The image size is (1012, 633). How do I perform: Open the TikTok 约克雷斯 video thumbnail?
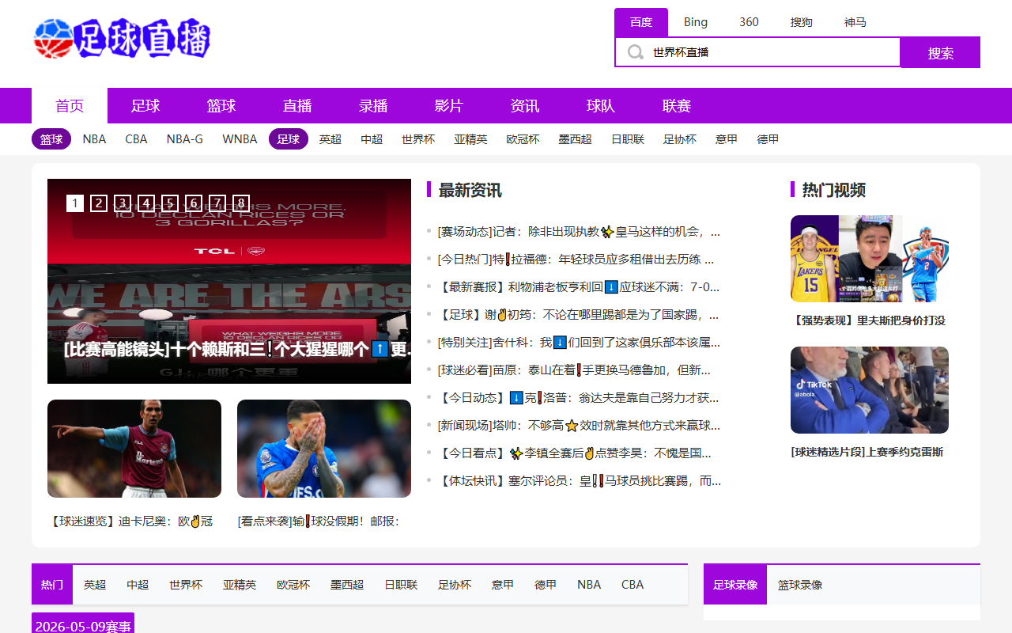click(x=870, y=390)
